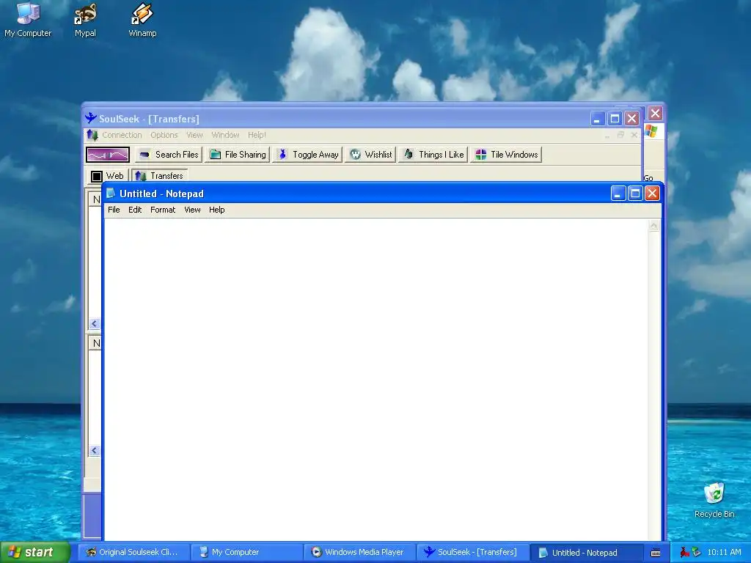This screenshot has width=751, height=563.
Task: Select the Mypal desktop shortcut
Action: pos(85,19)
